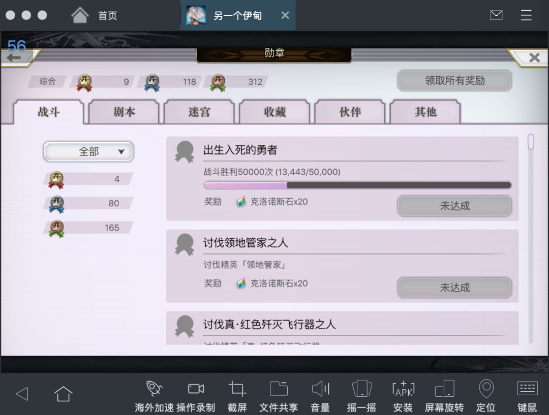Click the 出生入死的勇者 battle progress bar
The width and height of the screenshot is (549, 415).
[x=357, y=185]
